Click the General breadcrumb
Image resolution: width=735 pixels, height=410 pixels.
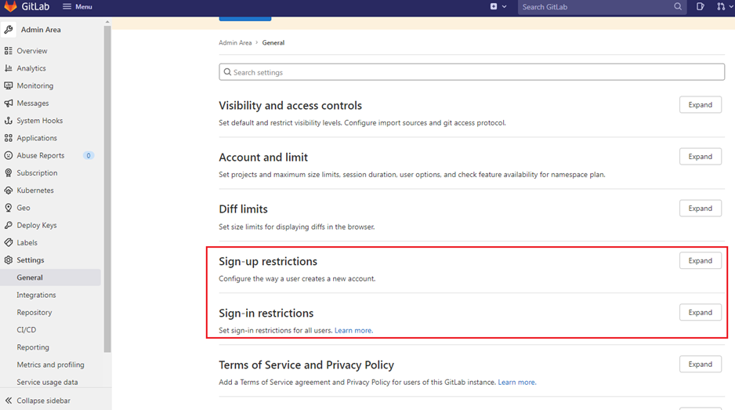point(273,42)
